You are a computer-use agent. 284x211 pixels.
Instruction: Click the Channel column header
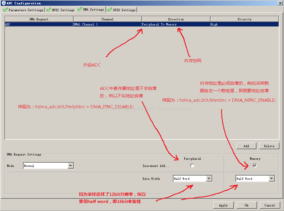pyautogui.click(x=107, y=19)
